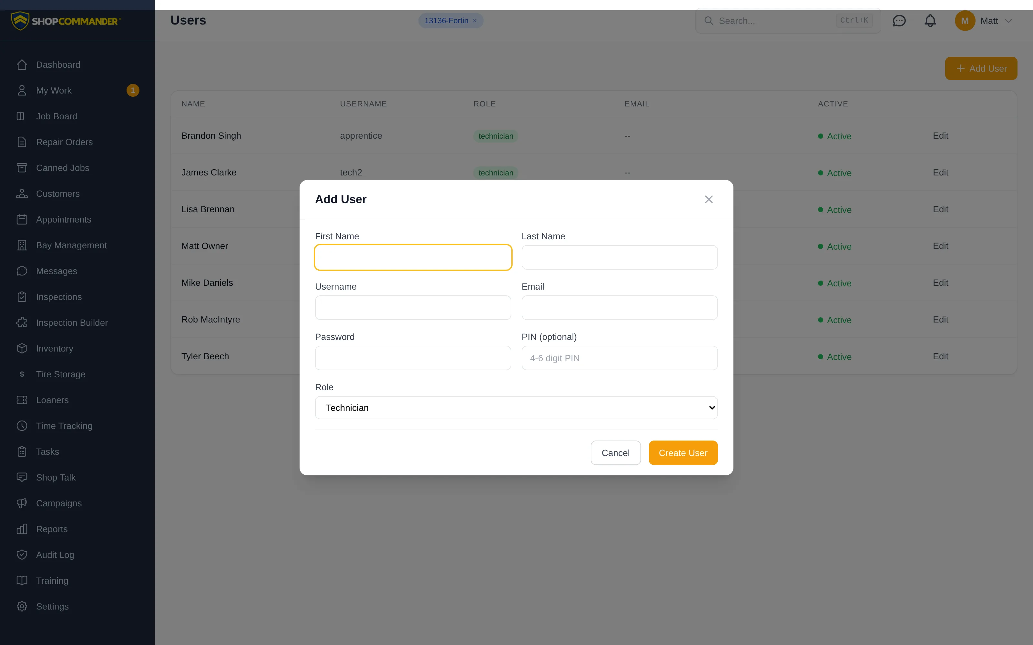
Task: Open the Role dropdown showing Technician
Action: (x=516, y=408)
